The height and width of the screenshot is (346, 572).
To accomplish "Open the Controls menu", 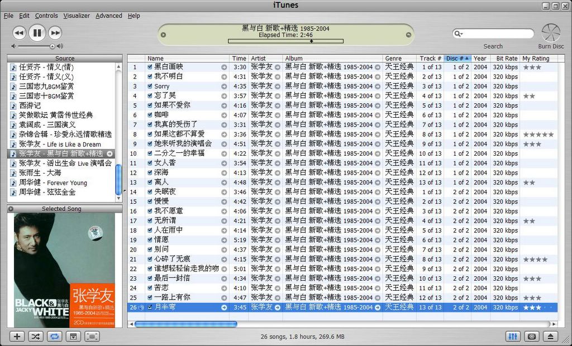I will [46, 16].
